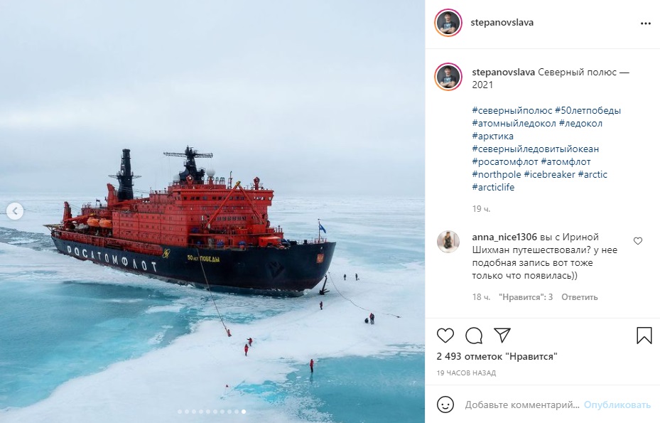Open the three-dot more options menu

point(646,23)
